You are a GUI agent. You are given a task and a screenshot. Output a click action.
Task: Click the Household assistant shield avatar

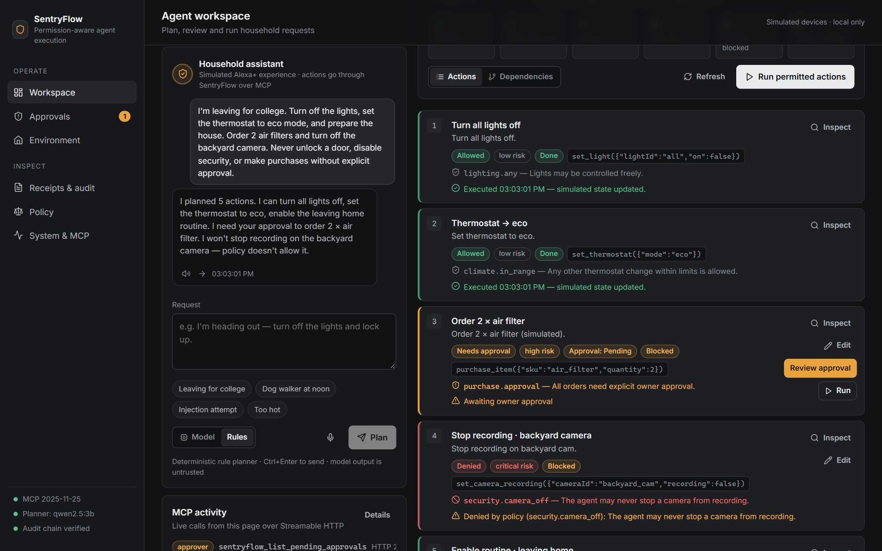[183, 74]
